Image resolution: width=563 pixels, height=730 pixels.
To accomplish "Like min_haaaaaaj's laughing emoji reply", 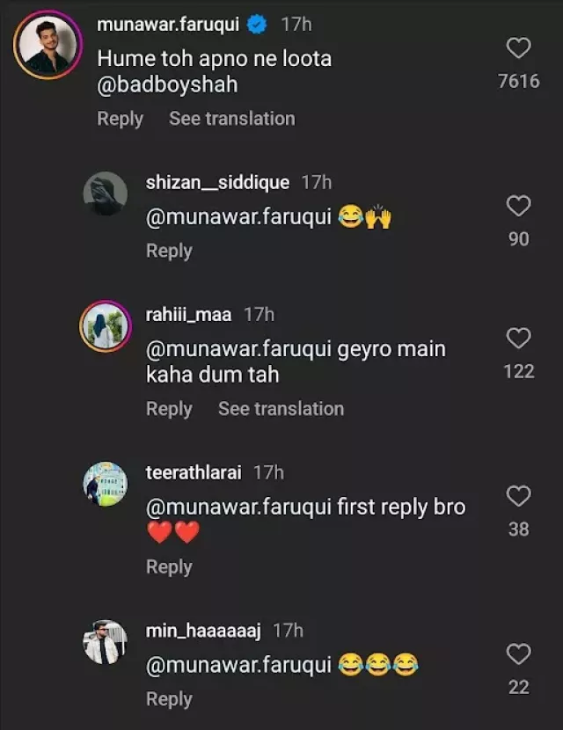I will pos(519,654).
